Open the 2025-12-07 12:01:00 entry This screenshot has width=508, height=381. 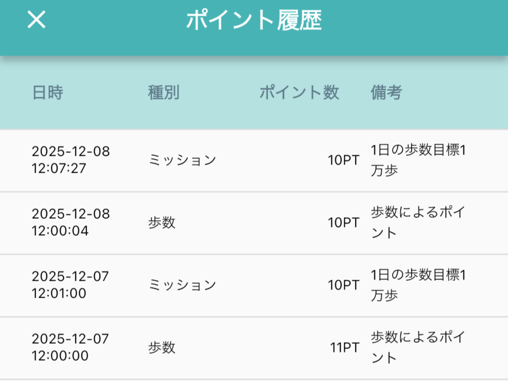tap(70, 285)
